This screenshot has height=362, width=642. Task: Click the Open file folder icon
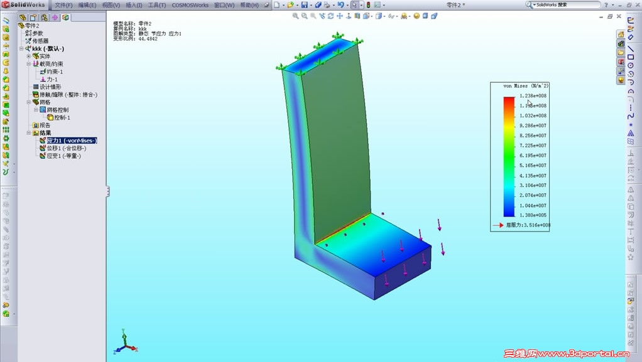tap(290, 5)
